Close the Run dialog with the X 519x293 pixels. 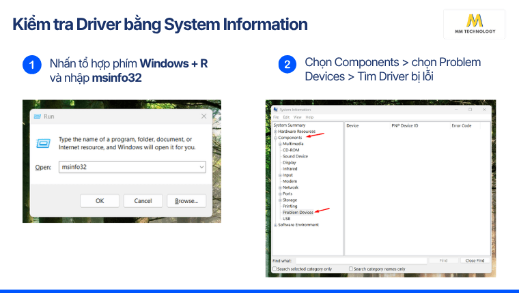pos(204,117)
